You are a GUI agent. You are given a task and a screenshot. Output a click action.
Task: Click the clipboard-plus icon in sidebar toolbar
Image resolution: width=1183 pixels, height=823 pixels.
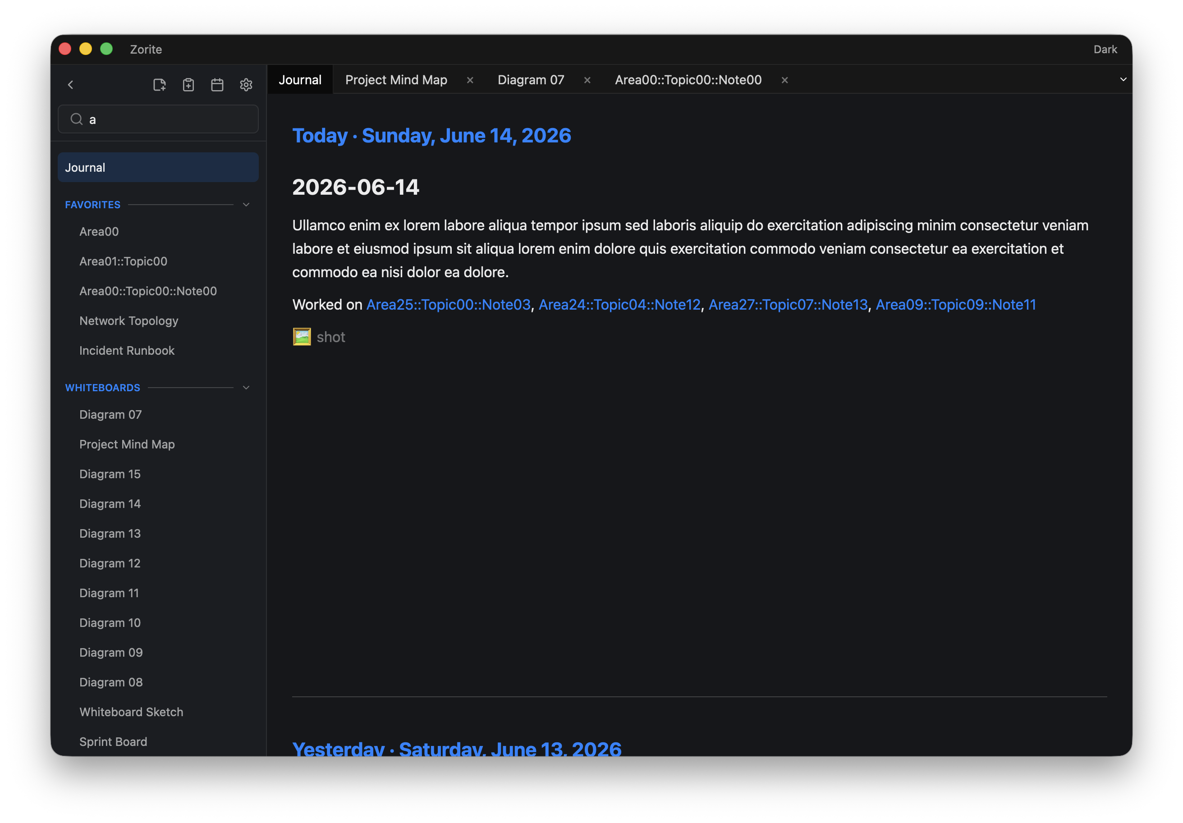pyautogui.click(x=188, y=84)
